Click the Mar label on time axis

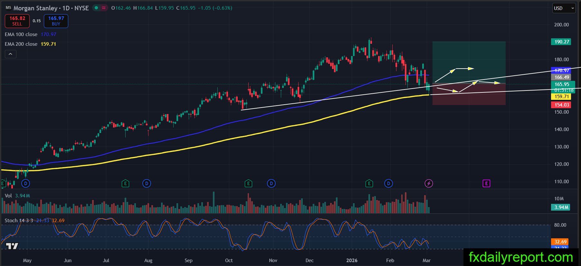426,260
